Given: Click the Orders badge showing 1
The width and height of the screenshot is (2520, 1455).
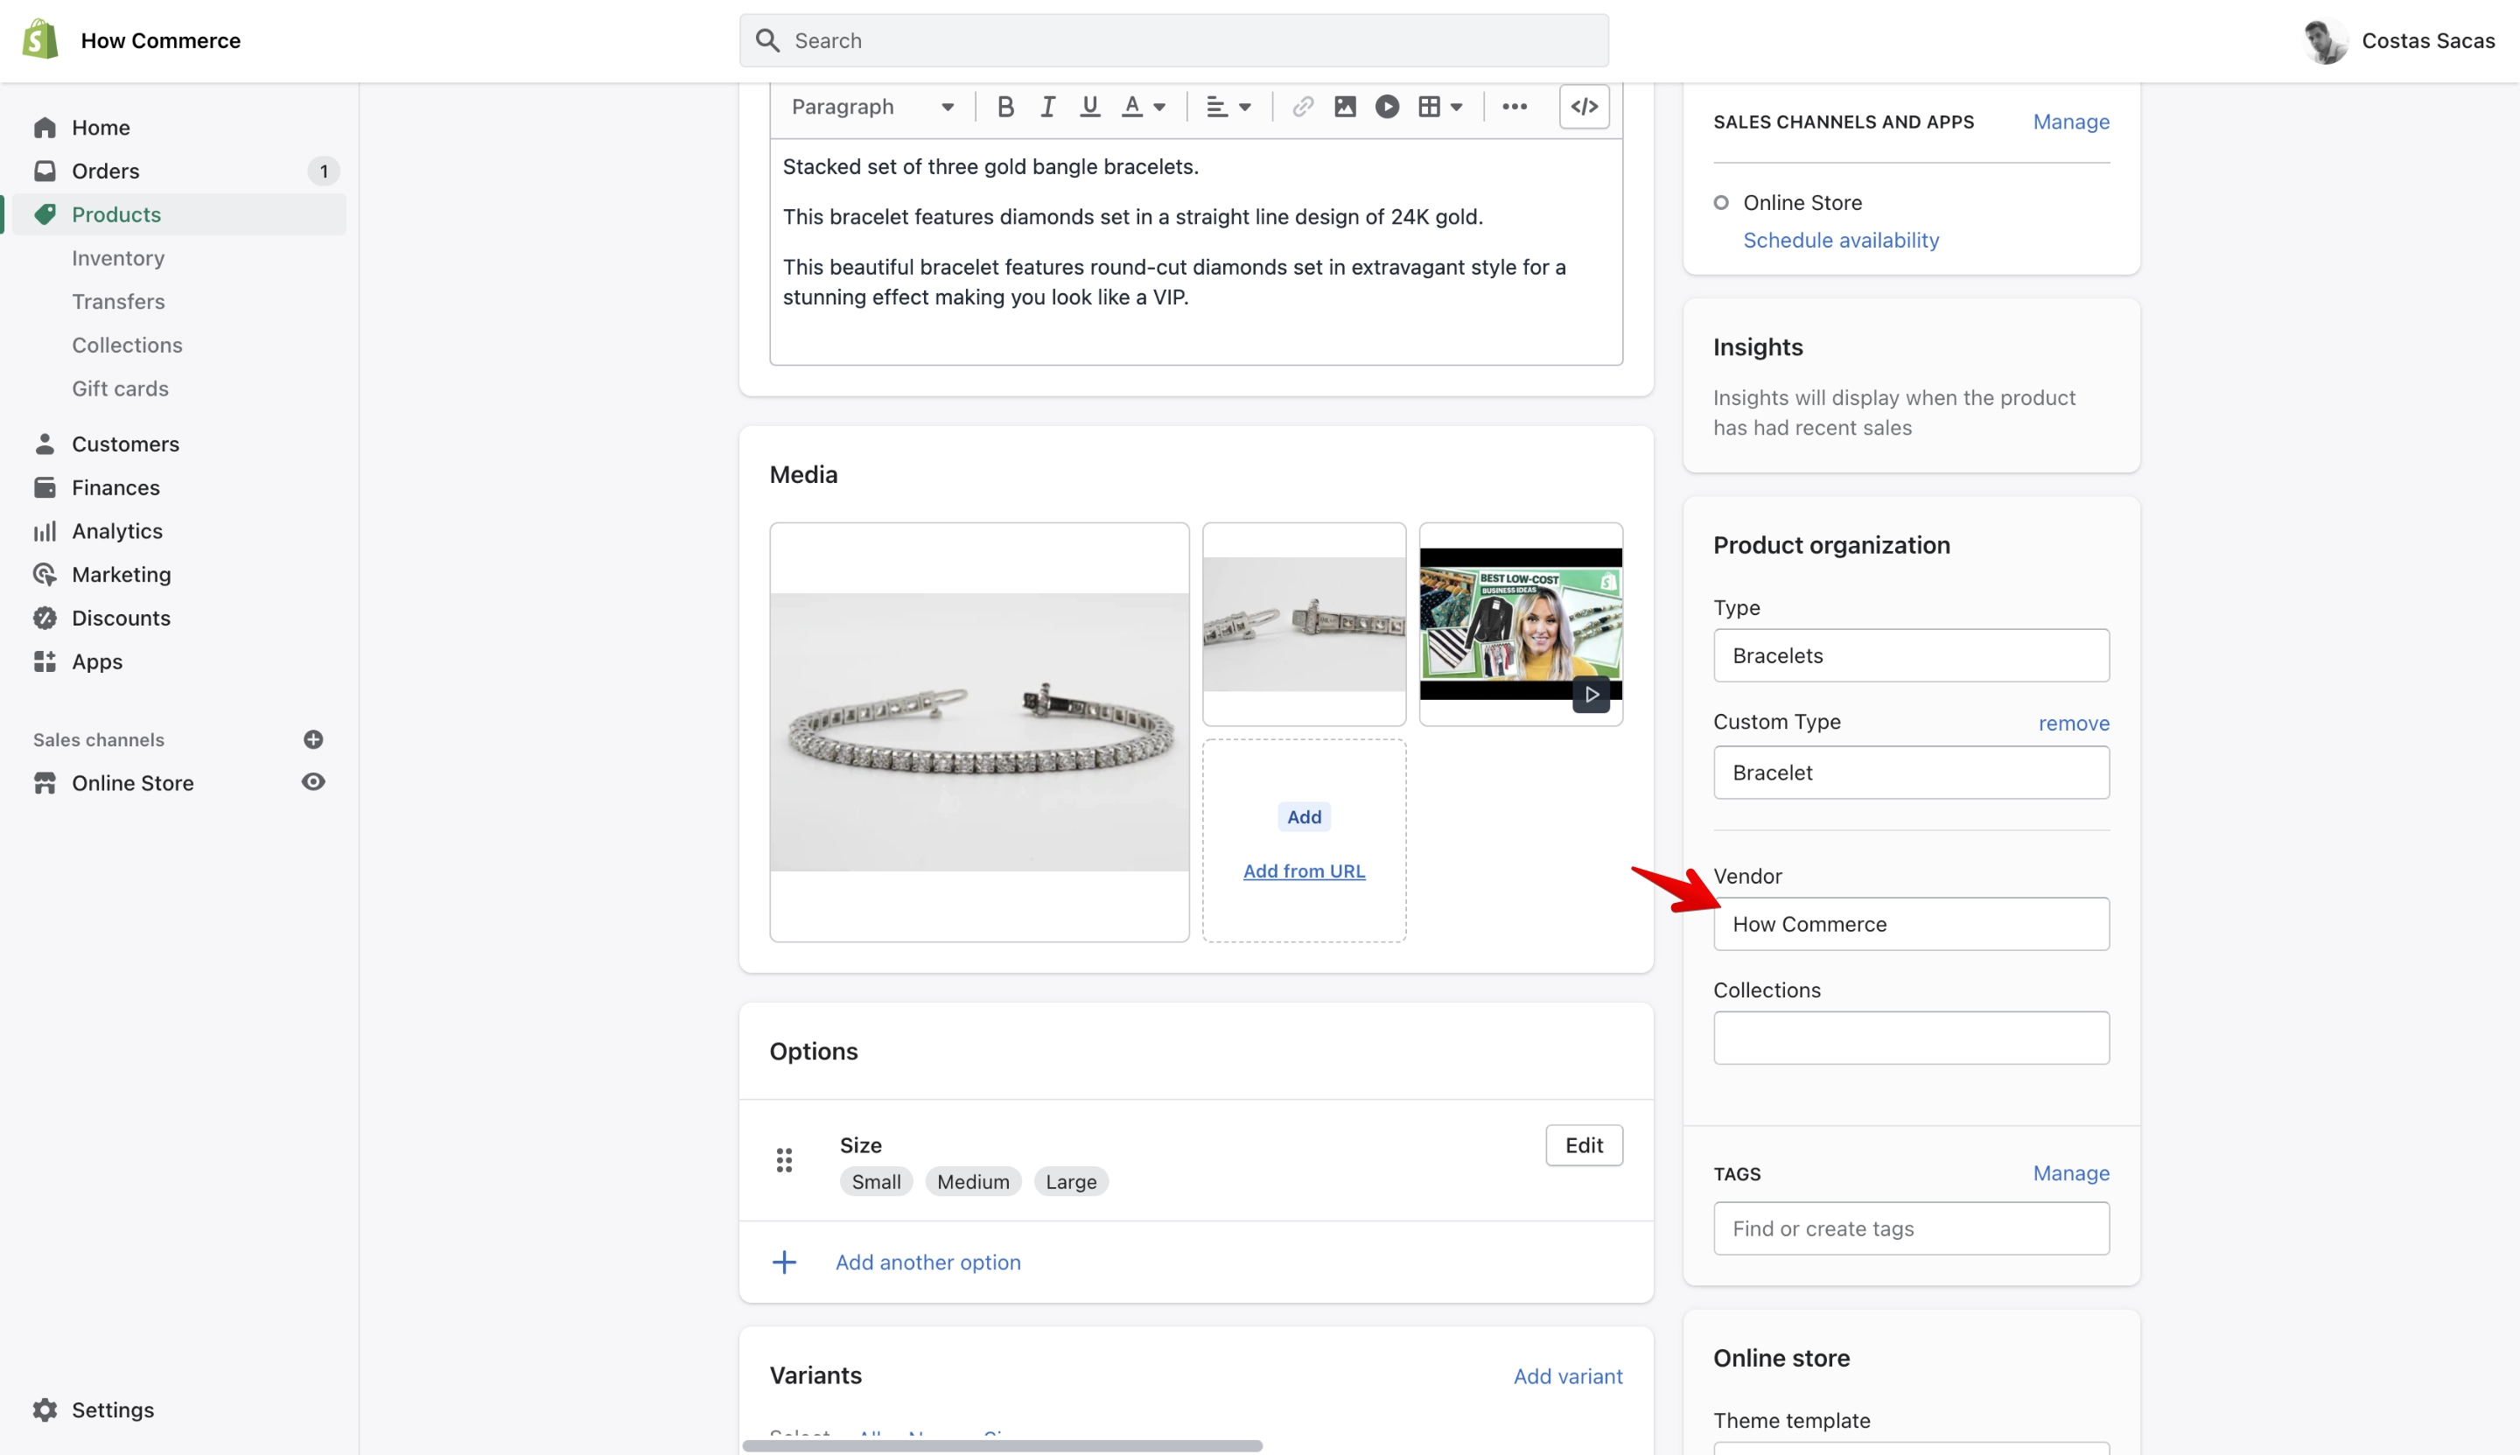Looking at the screenshot, I should [323, 171].
